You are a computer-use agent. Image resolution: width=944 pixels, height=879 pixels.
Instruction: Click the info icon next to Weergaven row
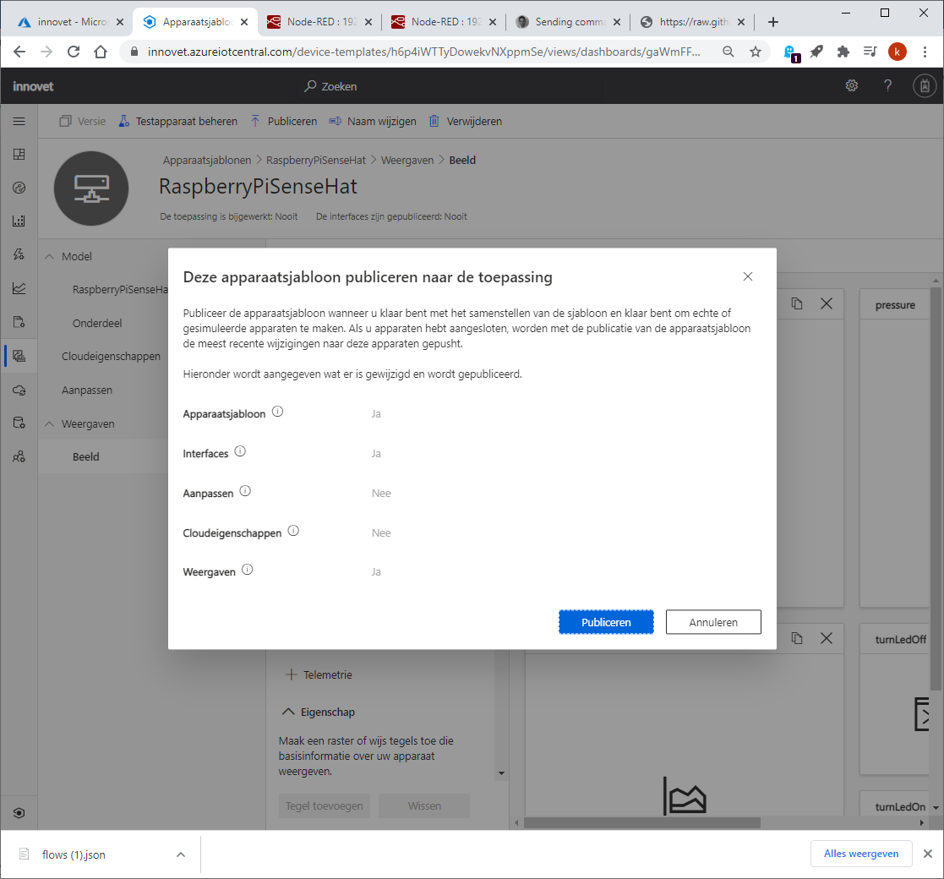tap(248, 571)
